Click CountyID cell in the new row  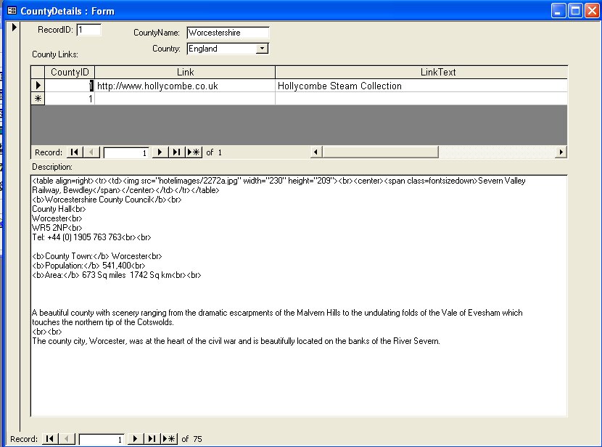tap(70, 99)
